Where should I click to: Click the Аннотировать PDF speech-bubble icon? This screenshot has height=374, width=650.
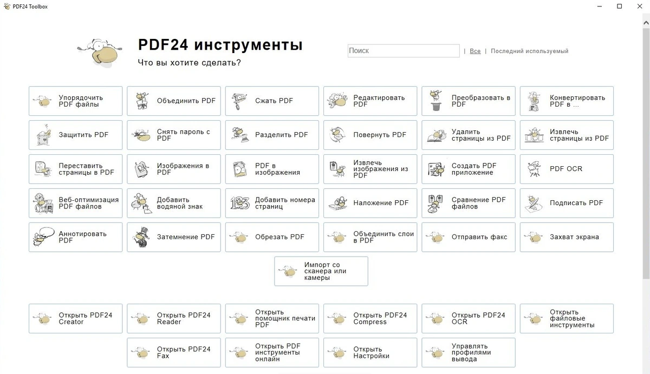pos(43,237)
